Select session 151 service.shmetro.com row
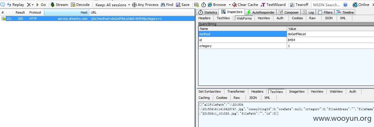The width and height of the screenshot is (374, 127). pyautogui.click(x=97, y=19)
